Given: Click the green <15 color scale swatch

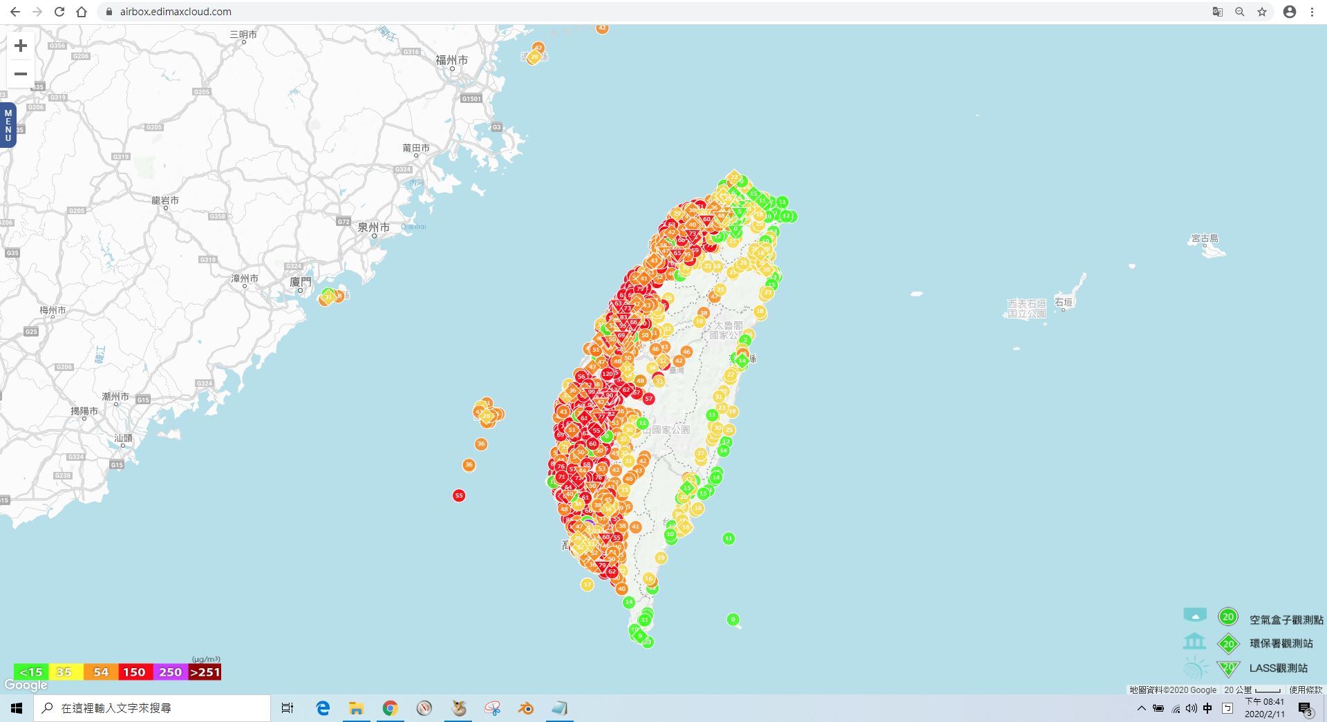Looking at the screenshot, I should pos(31,672).
